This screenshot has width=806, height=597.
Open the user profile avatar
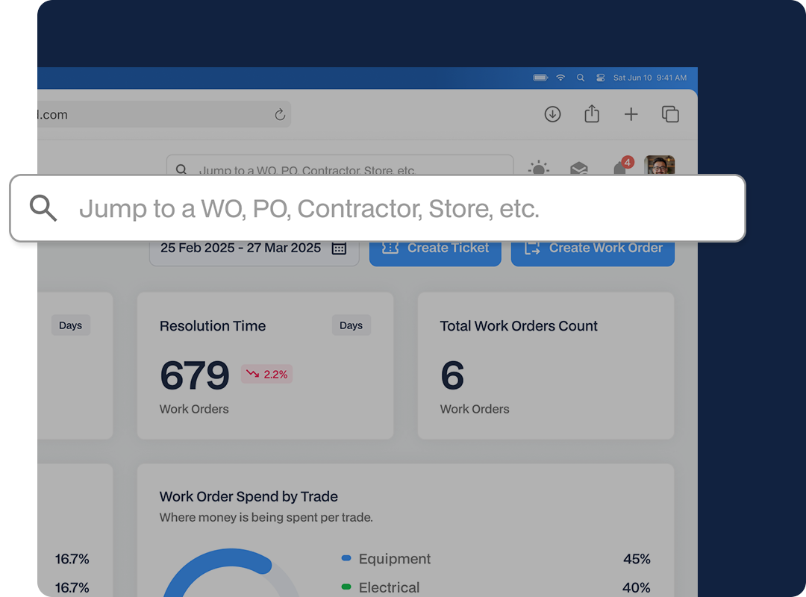click(660, 165)
